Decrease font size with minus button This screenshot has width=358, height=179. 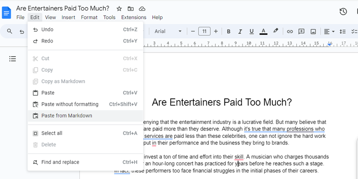point(193,31)
